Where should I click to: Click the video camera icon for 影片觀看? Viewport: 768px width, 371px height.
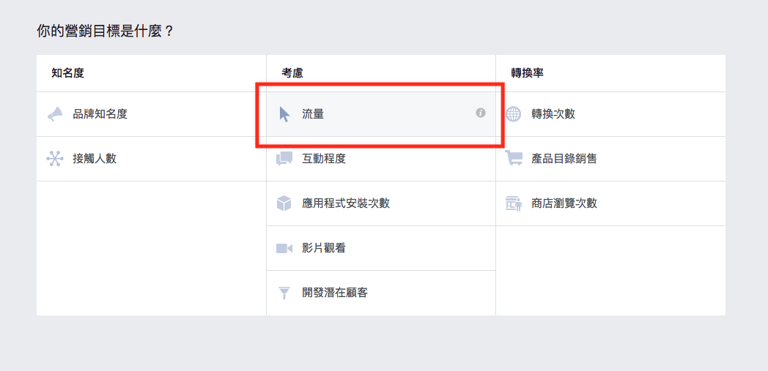(x=284, y=248)
